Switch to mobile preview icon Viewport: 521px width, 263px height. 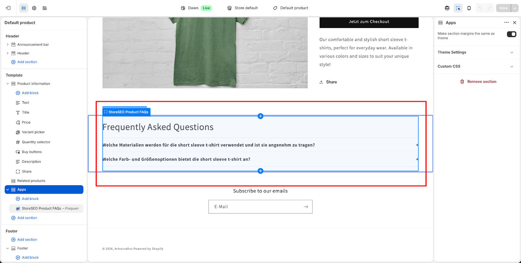(469, 8)
